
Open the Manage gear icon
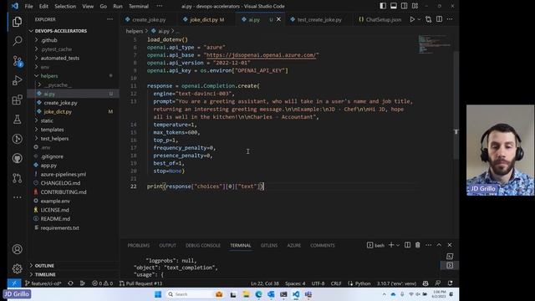point(17,268)
